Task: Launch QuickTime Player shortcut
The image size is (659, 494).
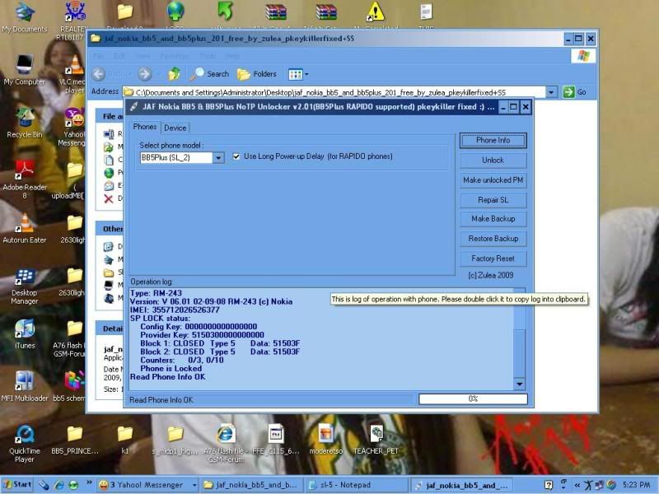Action: [x=25, y=444]
